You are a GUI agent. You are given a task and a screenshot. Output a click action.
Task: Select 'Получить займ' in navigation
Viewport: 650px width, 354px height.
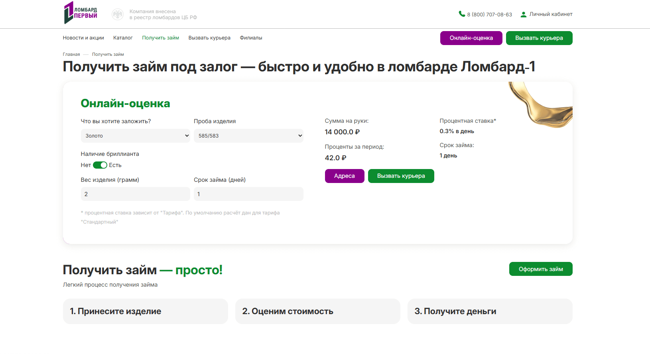click(160, 38)
